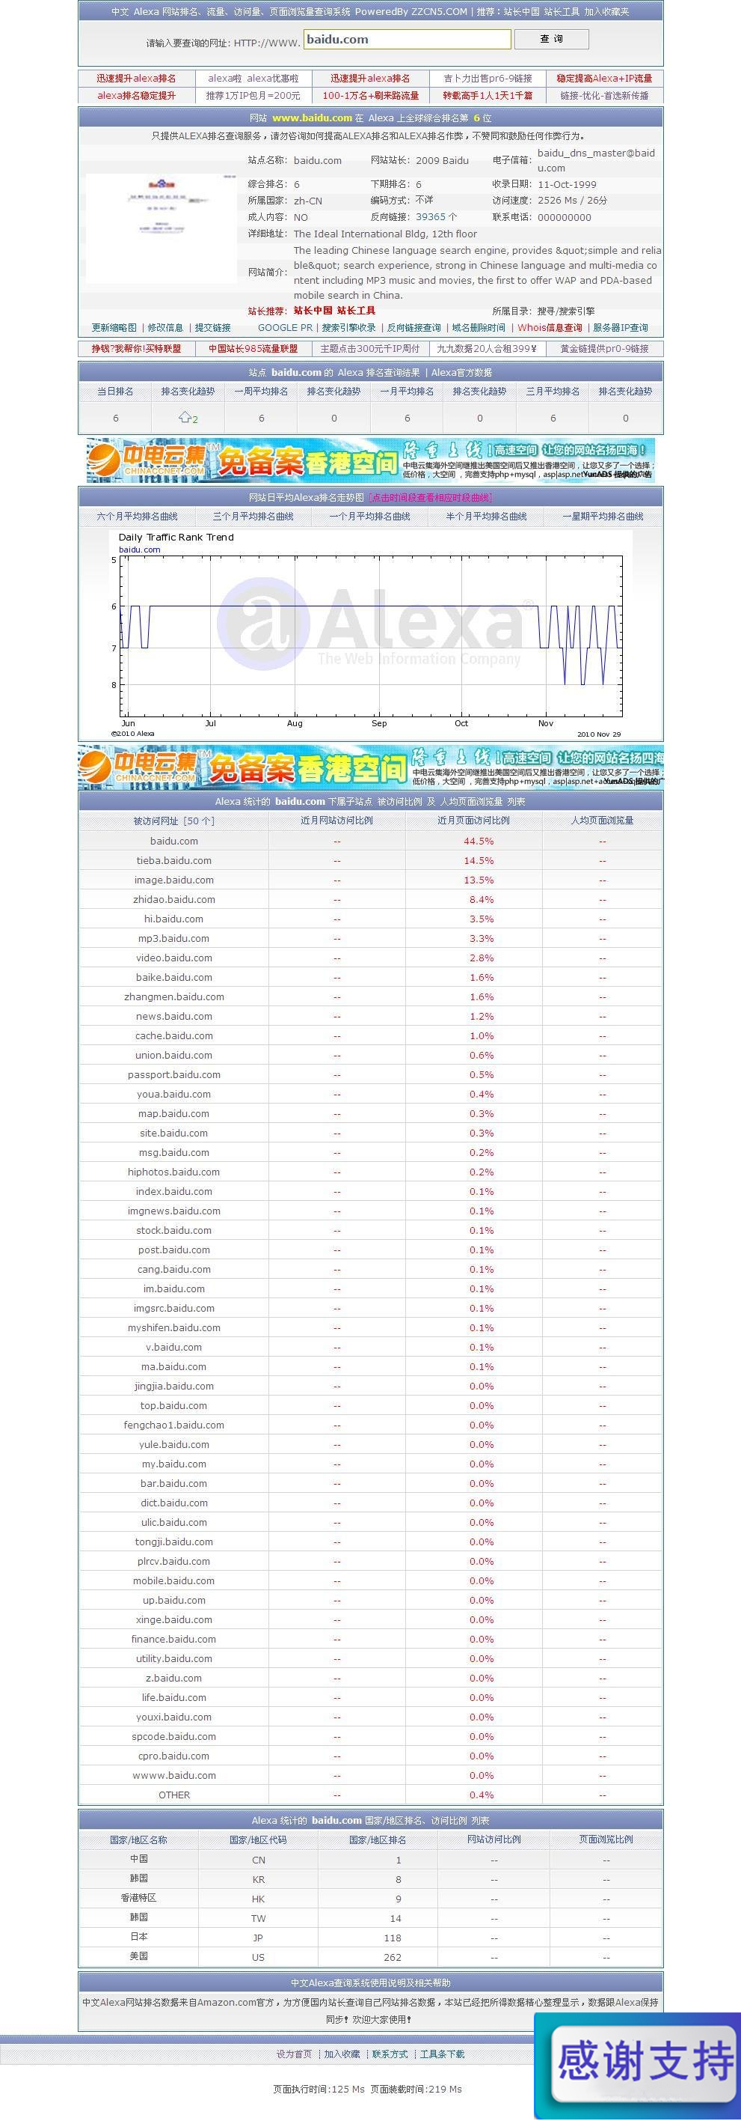Image resolution: width=741 pixels, height=2121 pixels.
Task: Open the 修改信息 link
Action: click(x=165, y=328)
